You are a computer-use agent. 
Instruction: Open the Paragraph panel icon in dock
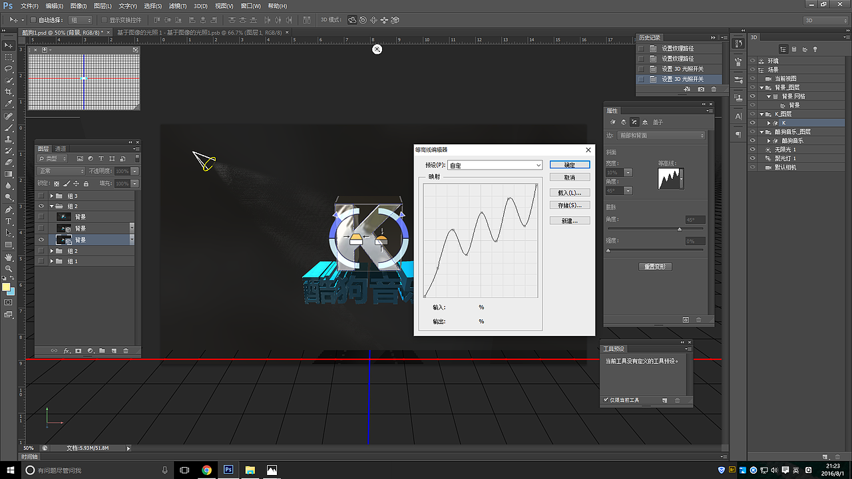coord(739,134)
